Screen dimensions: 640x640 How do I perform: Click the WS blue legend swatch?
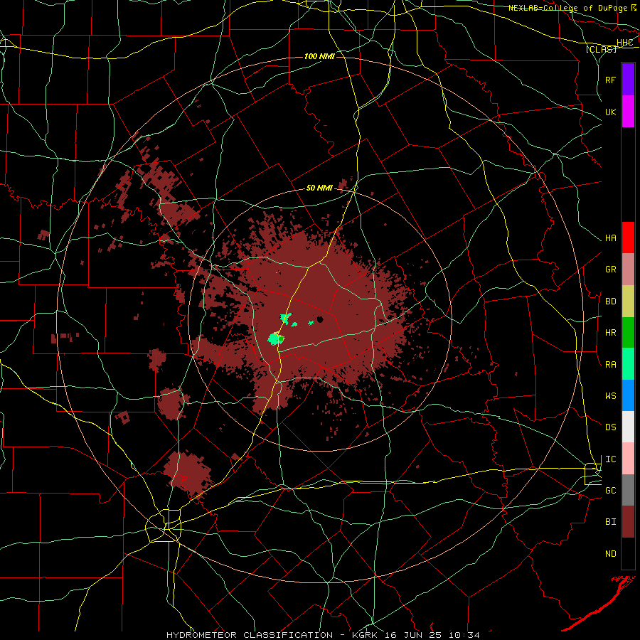point(628,395)
